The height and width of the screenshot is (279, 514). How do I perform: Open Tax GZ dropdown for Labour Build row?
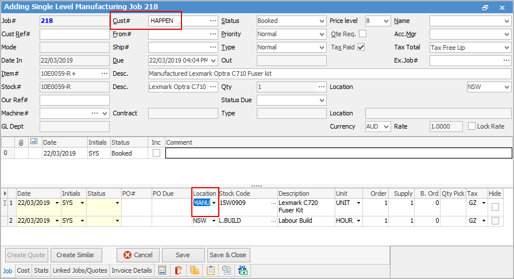[484, 220]
